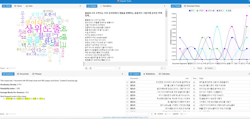
Task: Sort Contexts by Right column header
Action: pyautogui.click(x=224, y=78)
